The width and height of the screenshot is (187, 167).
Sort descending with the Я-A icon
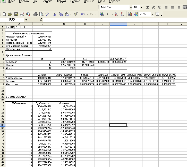pos(123,14)
